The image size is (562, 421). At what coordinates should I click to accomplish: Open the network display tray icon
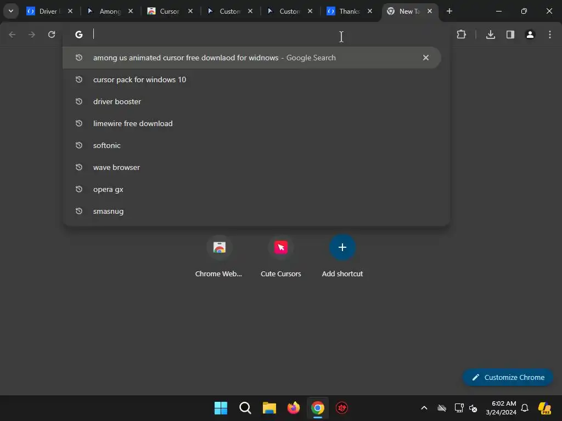pos(459,408)
